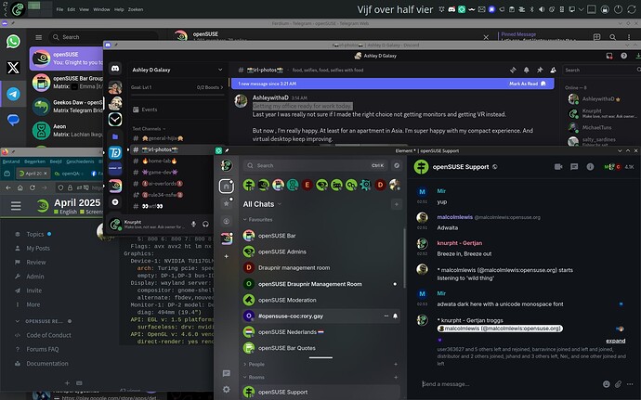641x400 pixels.
Task: Toggle notifications bell for #opensuse-coc room
Action: (394, 316)
